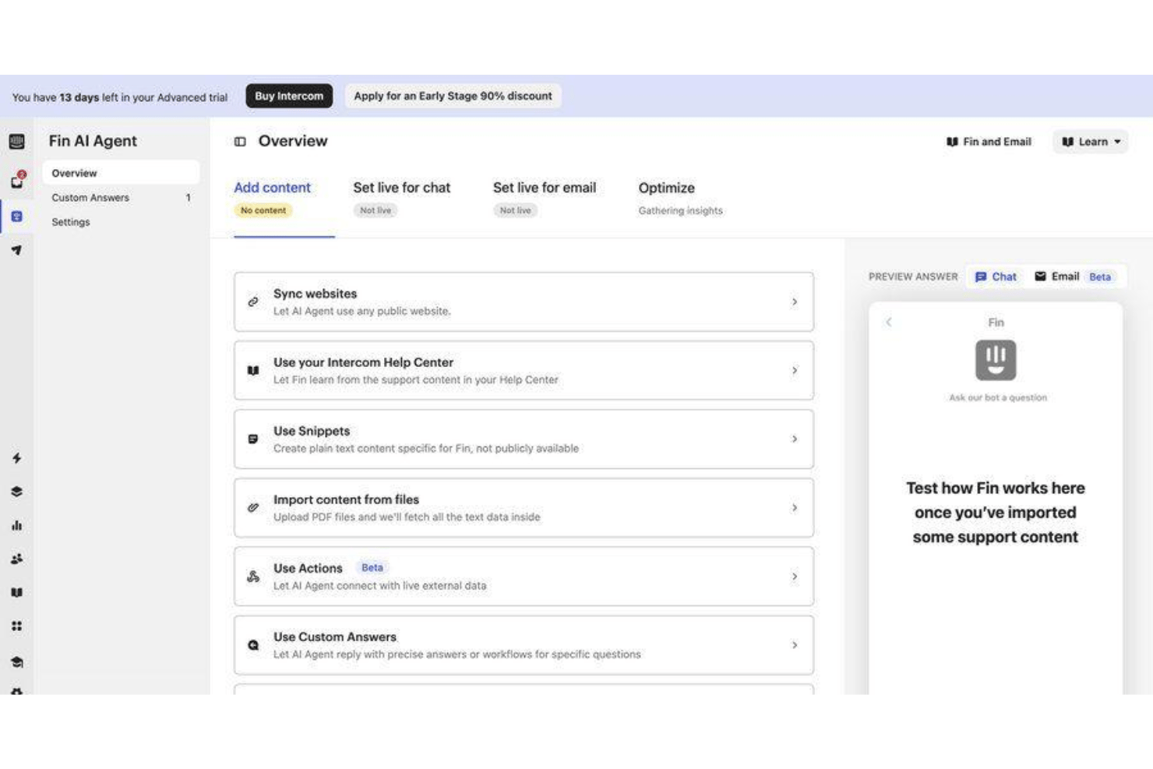Viewport: 1153px width, 769px height.
Task: Open the book Help Center sidebar icon
Action: (x=16, y=592)
